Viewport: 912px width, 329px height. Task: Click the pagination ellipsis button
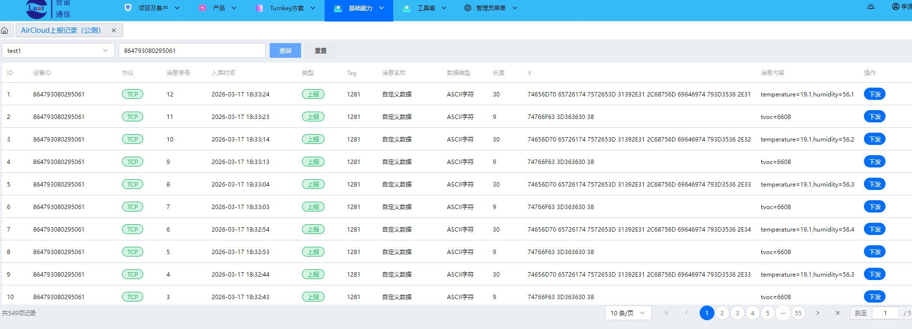783,313
